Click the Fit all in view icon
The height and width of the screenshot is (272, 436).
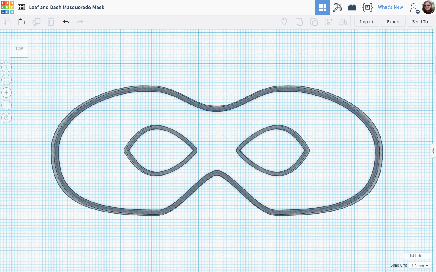(x=6, y=80)
